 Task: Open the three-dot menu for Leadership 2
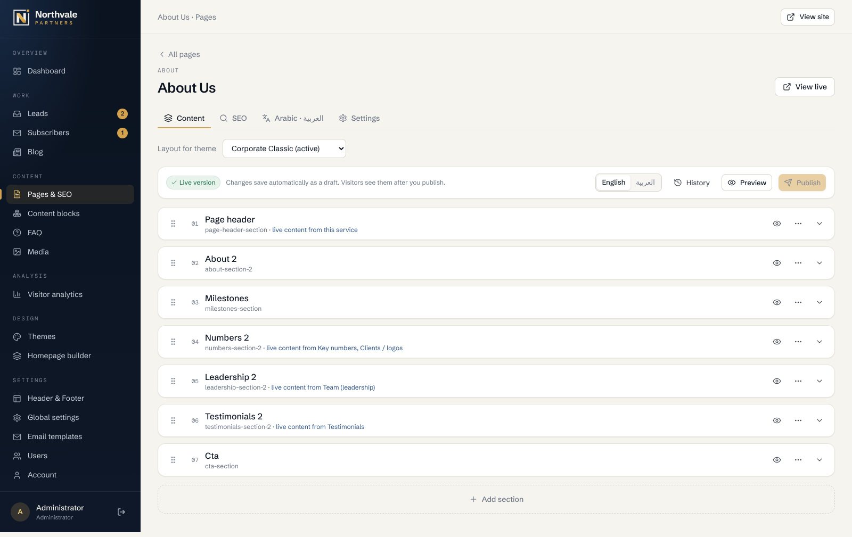[798, 381]
